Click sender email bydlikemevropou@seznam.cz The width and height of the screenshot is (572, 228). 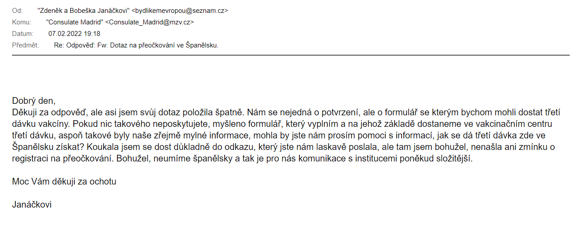(x=182, y=11)
